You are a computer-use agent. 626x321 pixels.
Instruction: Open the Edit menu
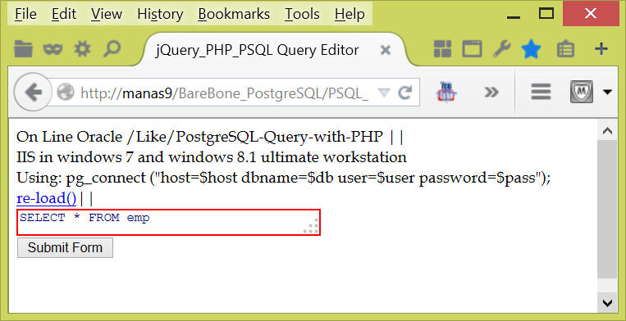click(x=64, y=15)
